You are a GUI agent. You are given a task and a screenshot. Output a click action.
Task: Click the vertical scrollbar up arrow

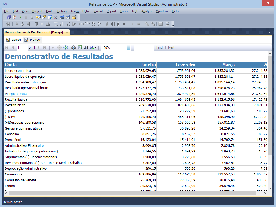[270, 53]
